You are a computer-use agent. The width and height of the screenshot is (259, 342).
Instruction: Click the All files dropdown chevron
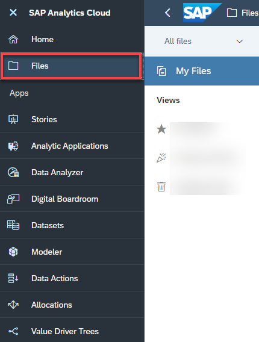point(240,41)
